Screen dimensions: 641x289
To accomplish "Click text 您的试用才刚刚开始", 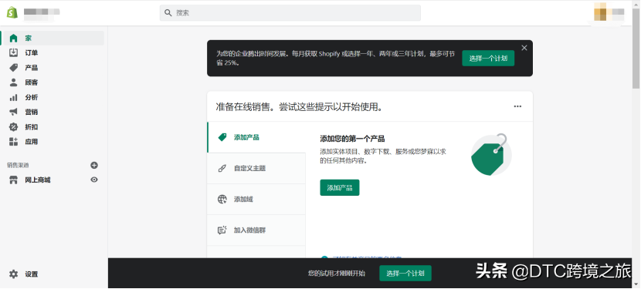I will click(337, 274).
